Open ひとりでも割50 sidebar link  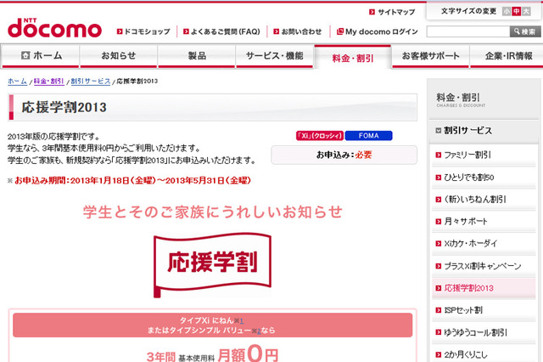click(469, 178)
